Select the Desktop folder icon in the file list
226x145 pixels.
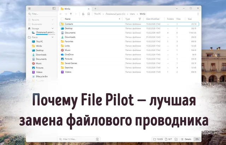pos(62,28)
